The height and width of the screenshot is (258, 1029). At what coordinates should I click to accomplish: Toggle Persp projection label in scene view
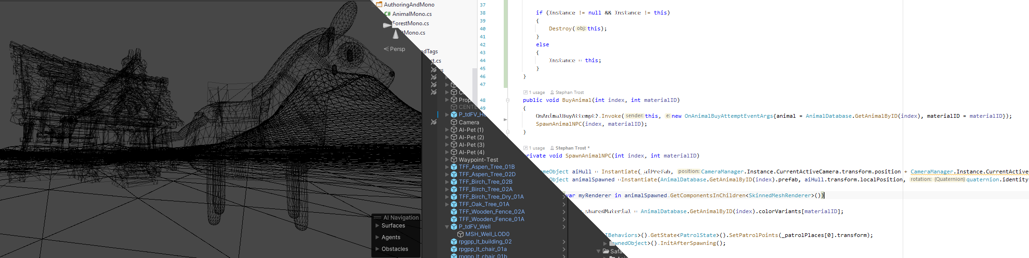[394, 49]
